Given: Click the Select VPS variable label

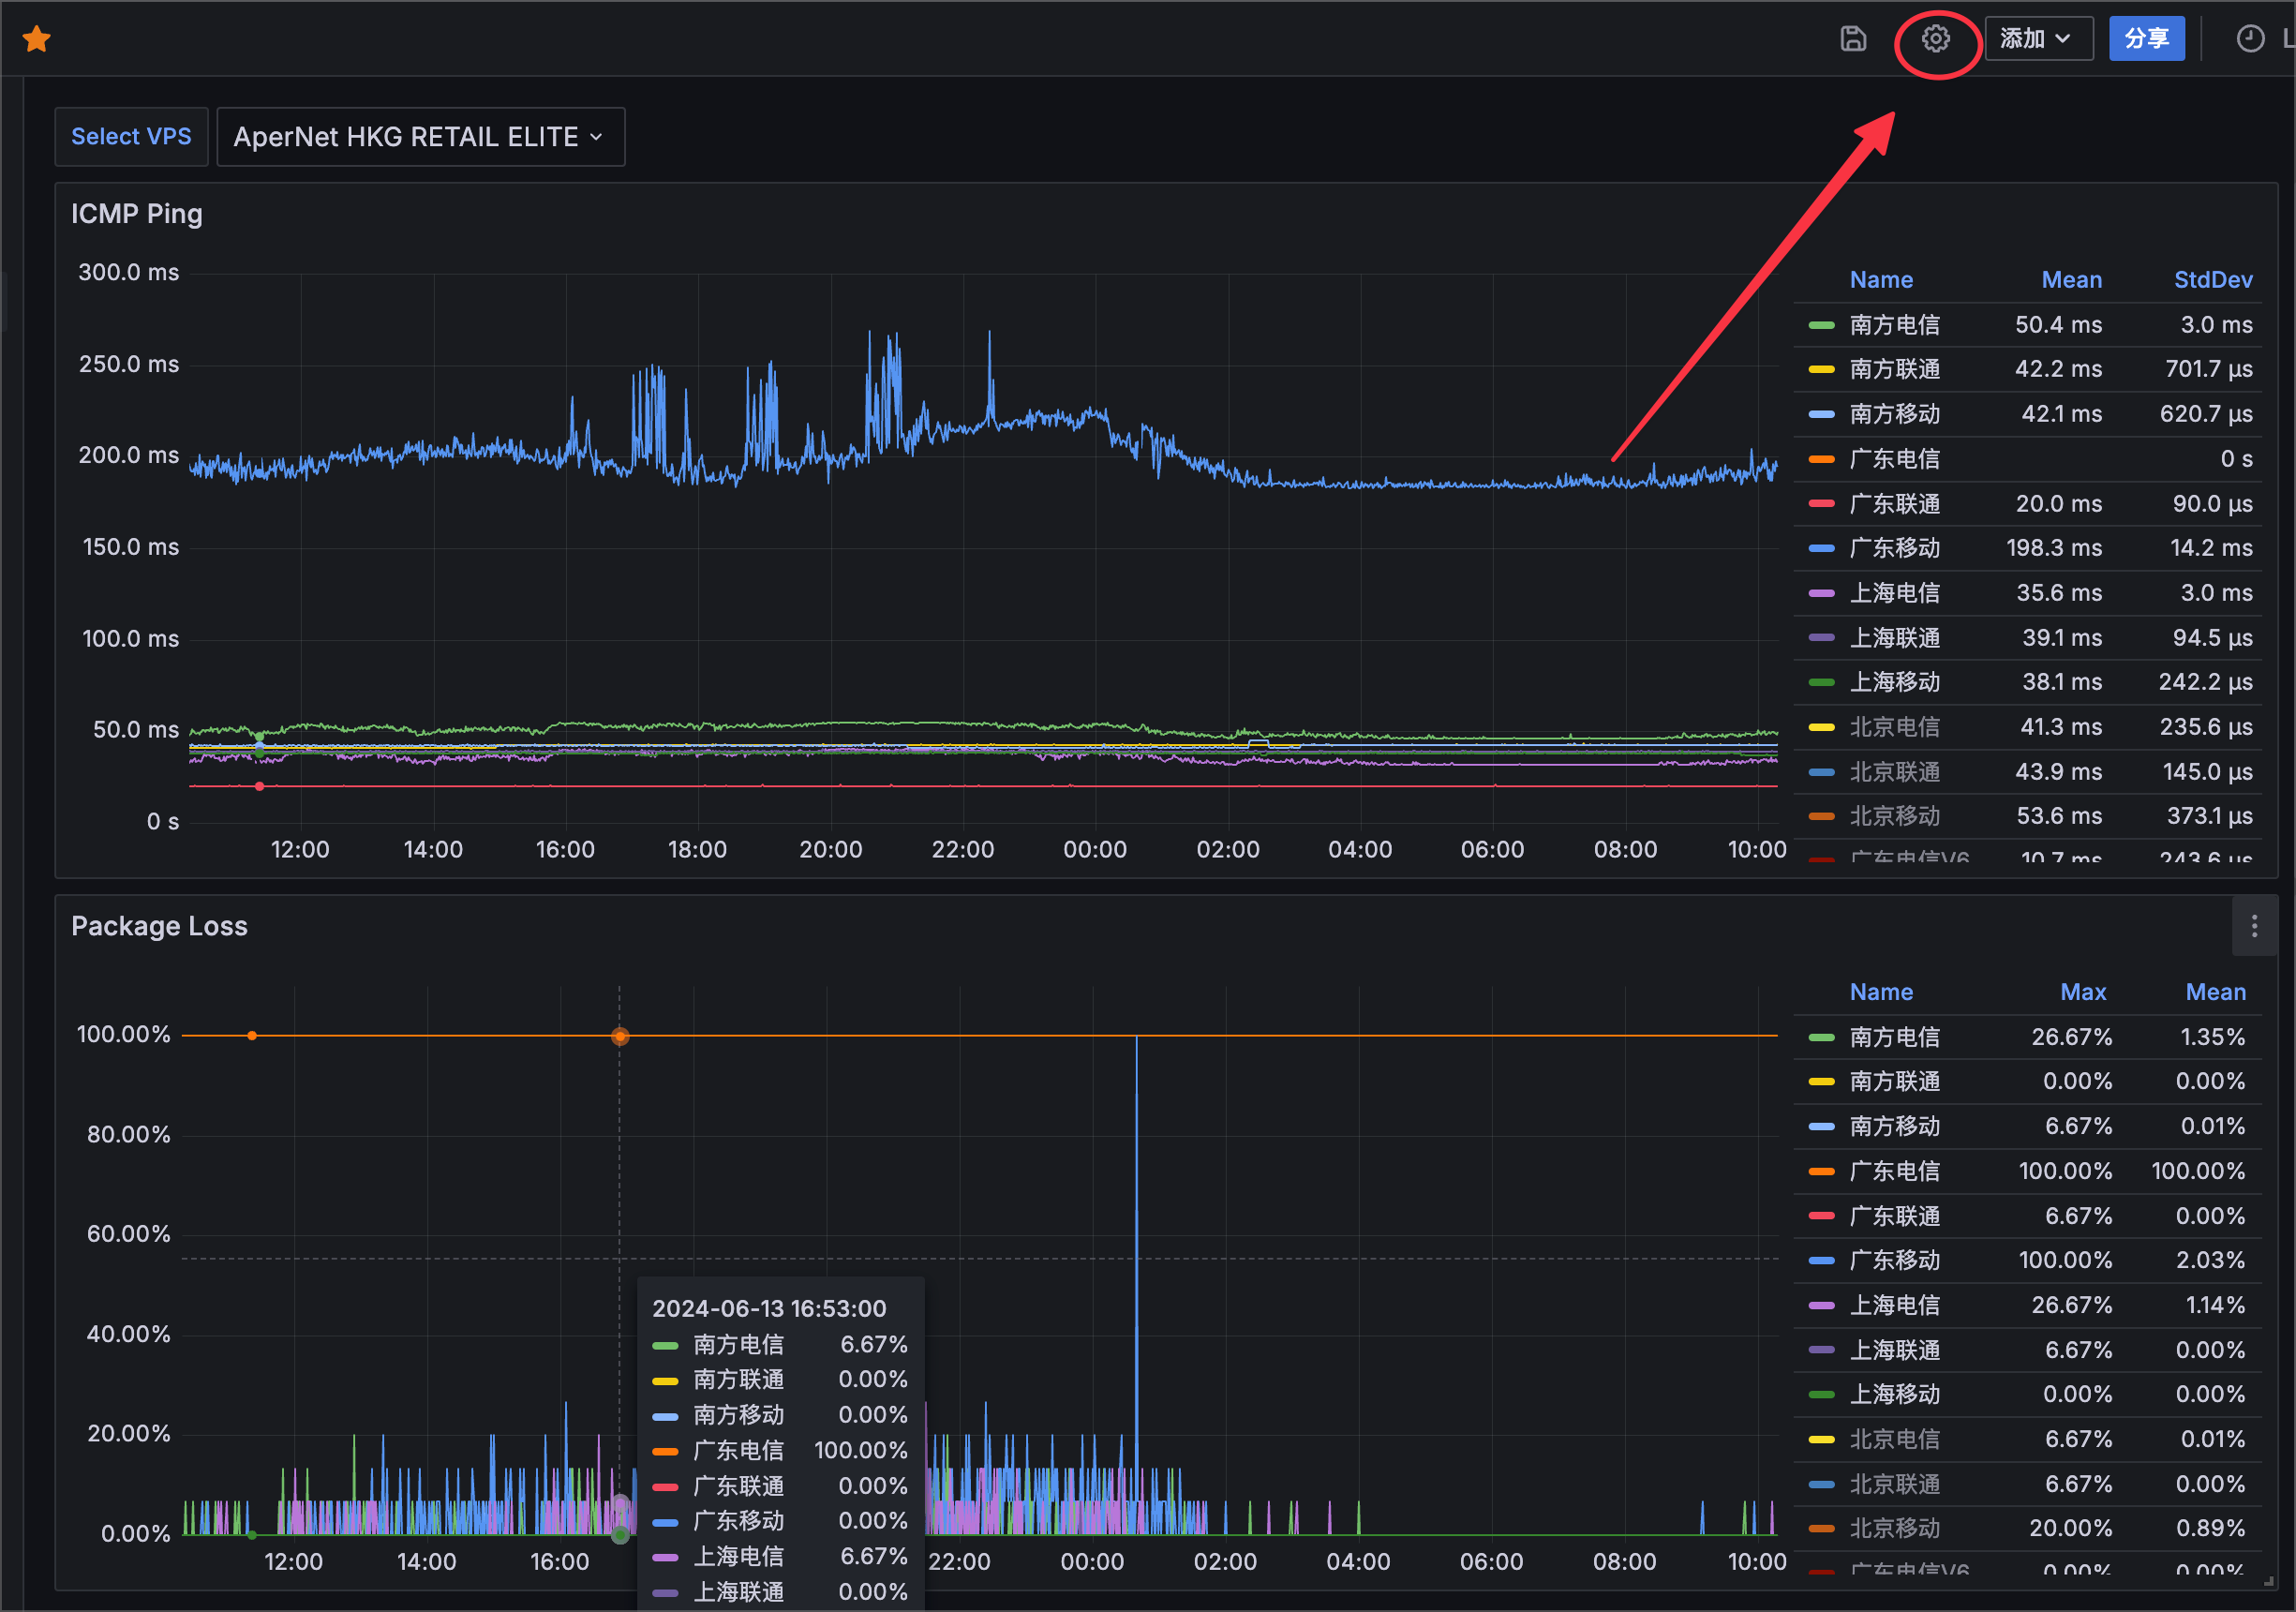Looking at the screenshot, I should point(131,137).
